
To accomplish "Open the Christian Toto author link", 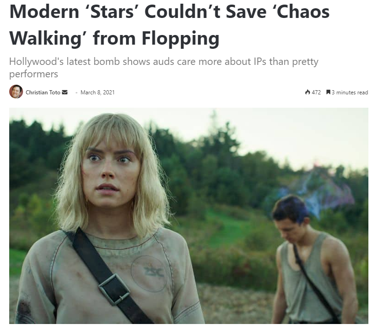I will (43, 92).
